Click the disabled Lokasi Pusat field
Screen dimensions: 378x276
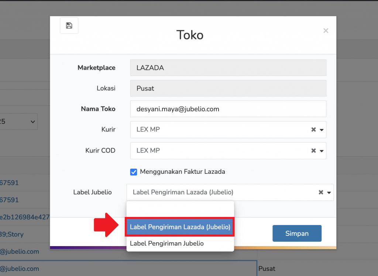pyautogui.click(x=228, y=88)
